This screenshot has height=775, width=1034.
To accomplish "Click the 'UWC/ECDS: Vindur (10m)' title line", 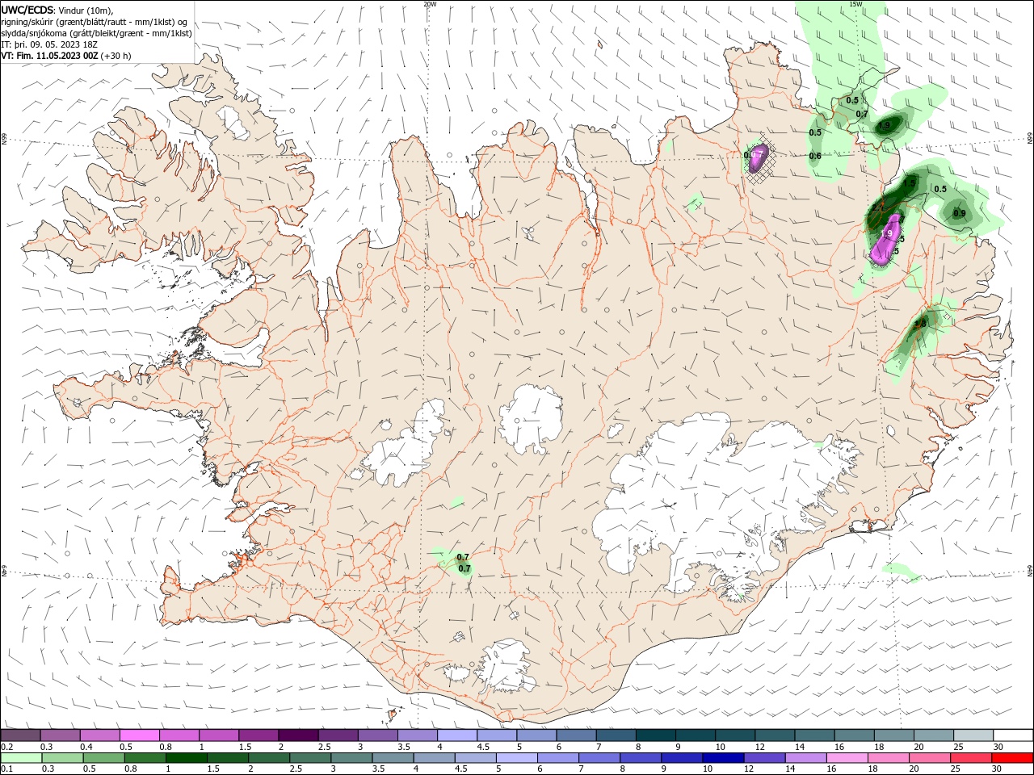I will pyautogui.click(x=57, y=10).
